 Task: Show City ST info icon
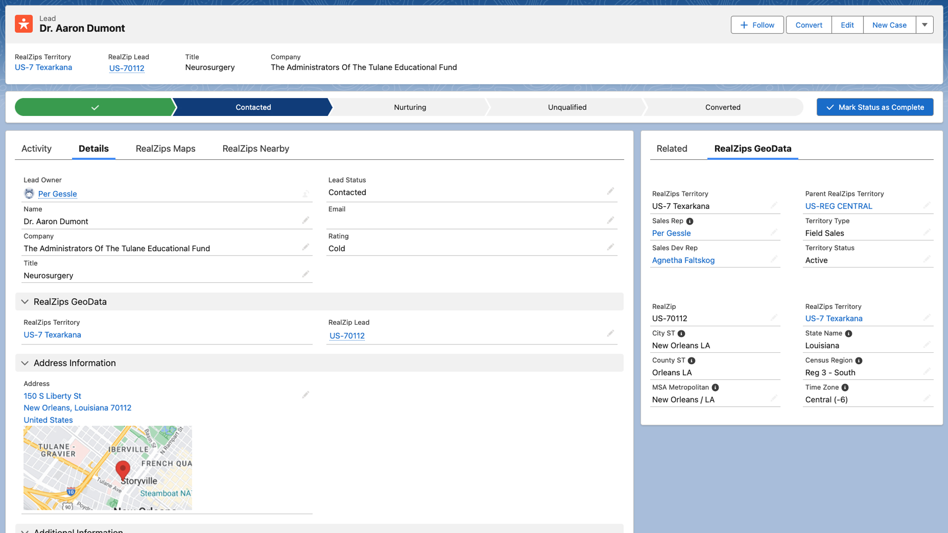(x=681, y=334)
